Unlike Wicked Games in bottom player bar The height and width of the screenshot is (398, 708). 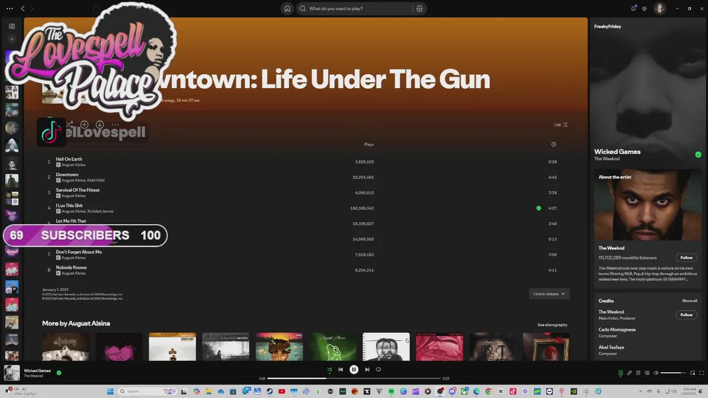click(59, 373)
